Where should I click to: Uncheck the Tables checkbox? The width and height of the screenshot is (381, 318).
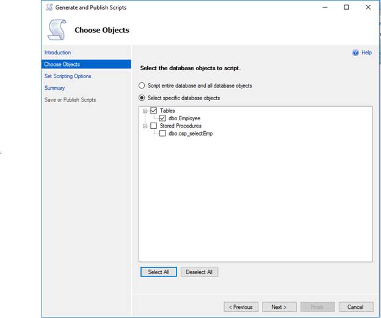(x=154, y=110)
